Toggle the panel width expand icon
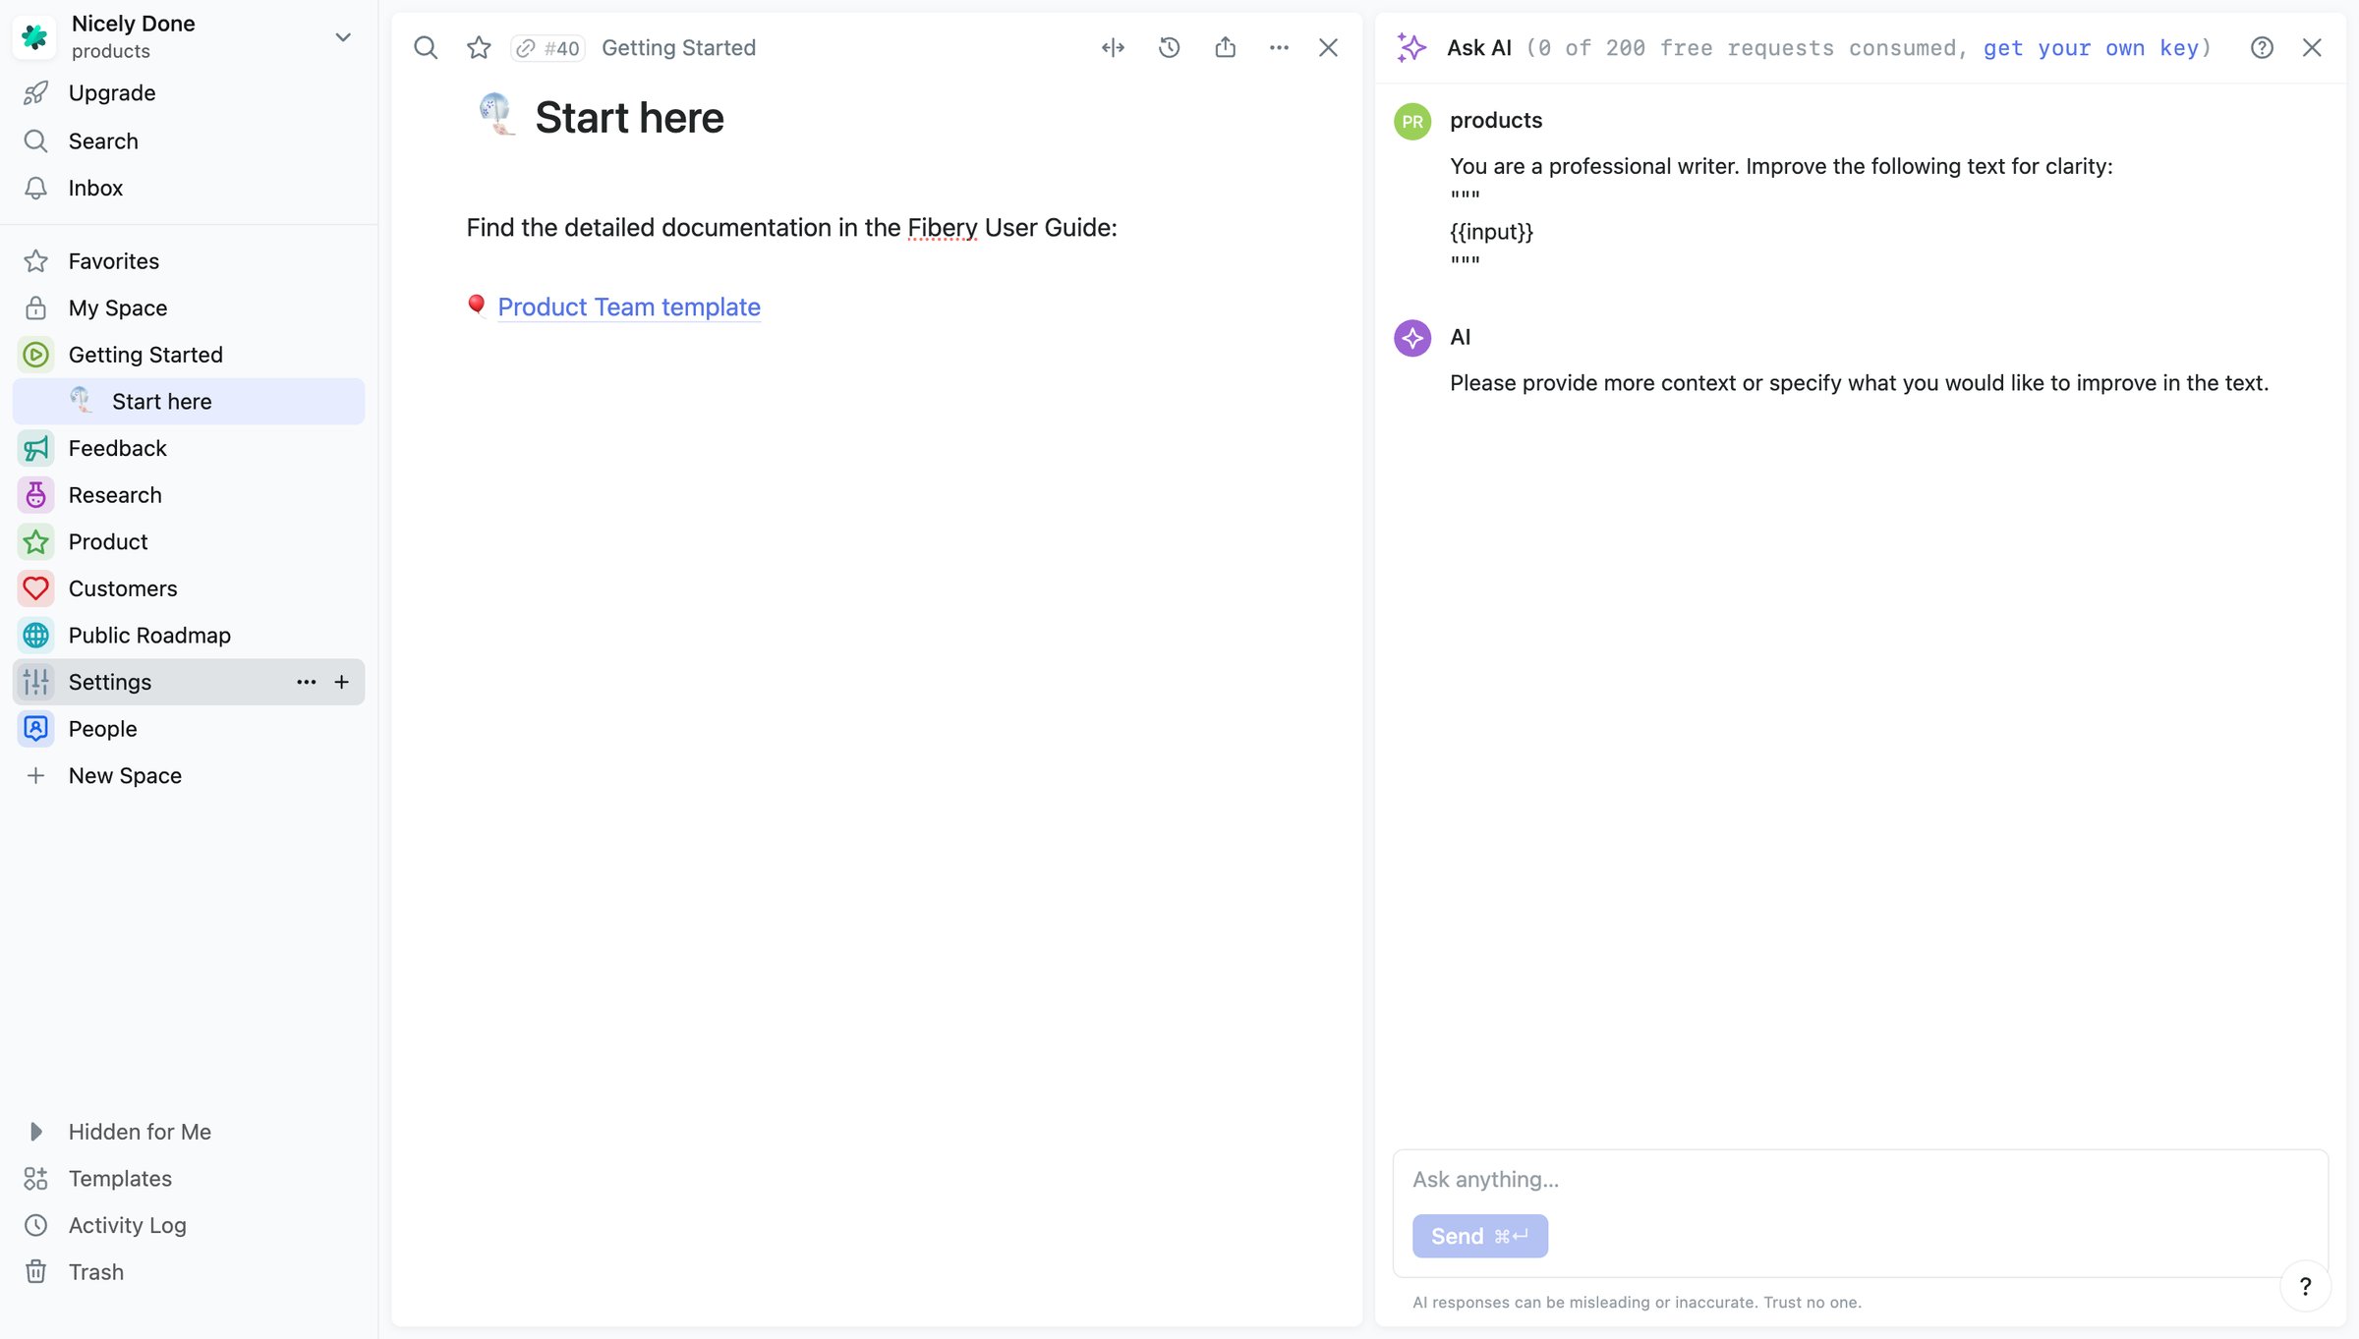Image resolution: width=2359 pixels, height=1339 pixels. coord(1113,47)
